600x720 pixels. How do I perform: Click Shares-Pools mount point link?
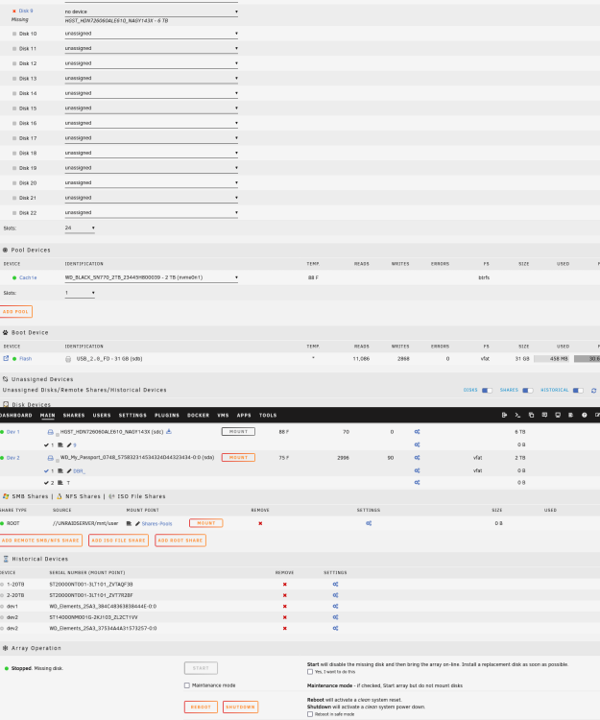(157, 524)
